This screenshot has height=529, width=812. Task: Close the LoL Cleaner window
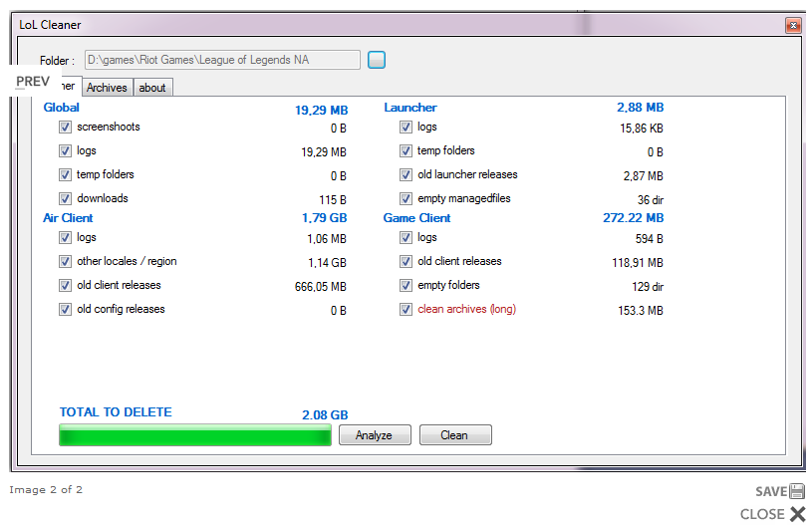tap(793, 25)
